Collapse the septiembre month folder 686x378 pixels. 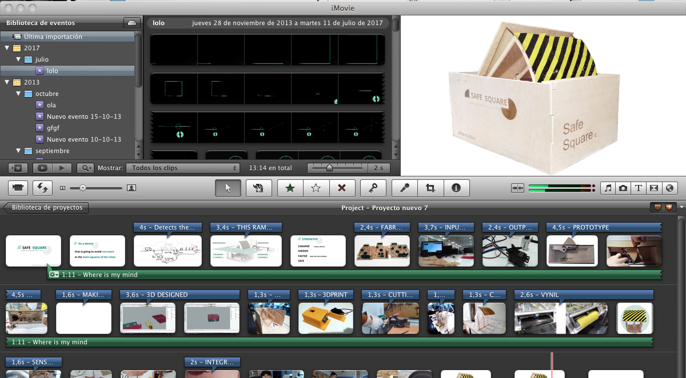click(18, 151)
